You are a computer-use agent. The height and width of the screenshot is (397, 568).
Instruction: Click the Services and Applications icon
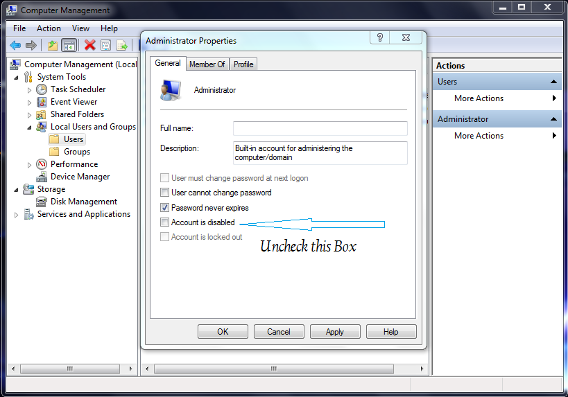(28, 214)
